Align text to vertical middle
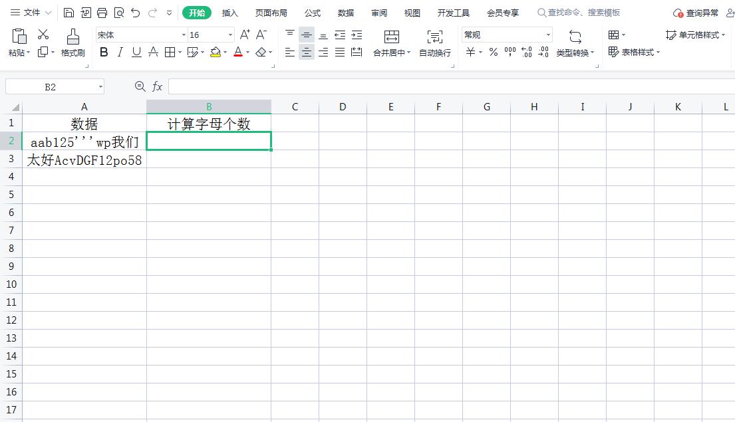Image resolution: width=735 pixels, height=422 pixels. 306,35
